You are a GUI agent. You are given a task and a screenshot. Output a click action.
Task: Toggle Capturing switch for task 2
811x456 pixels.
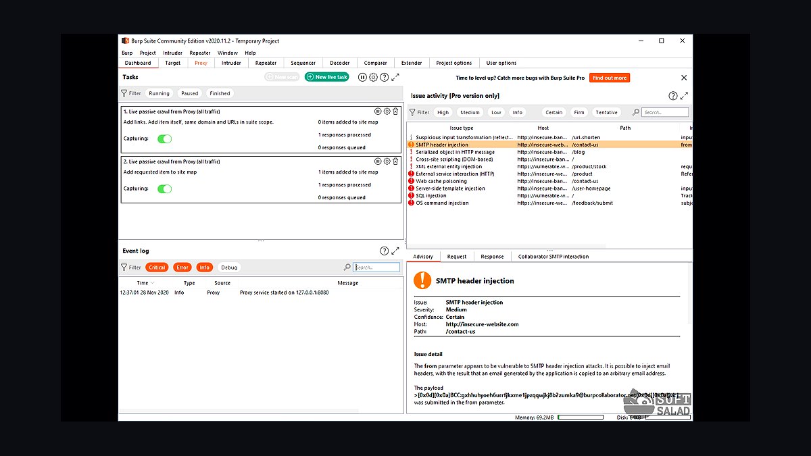(165, 188)
